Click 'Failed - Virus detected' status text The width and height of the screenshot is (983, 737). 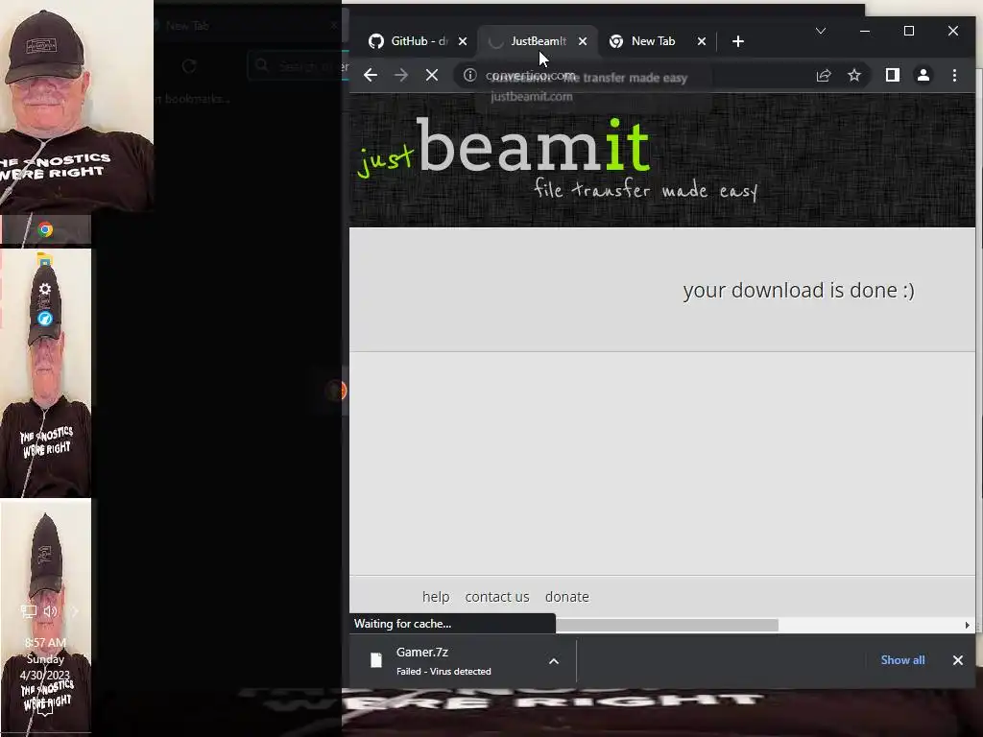coord(444,672)
